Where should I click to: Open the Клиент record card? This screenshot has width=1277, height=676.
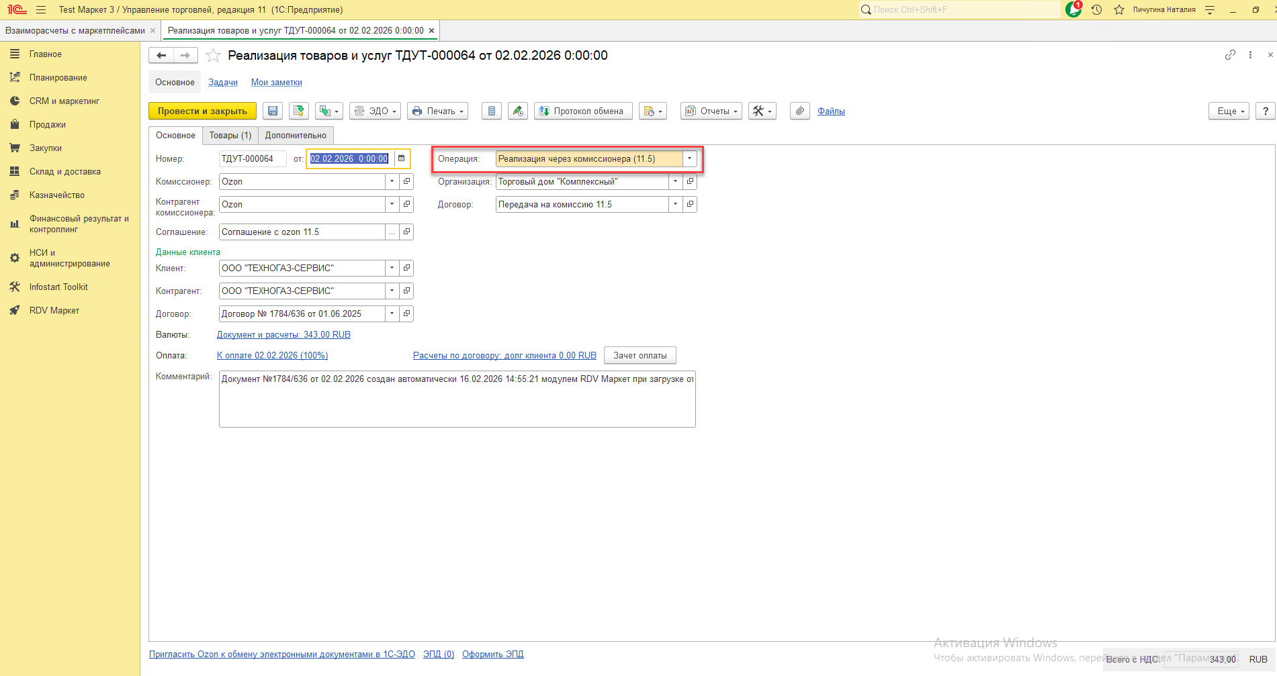[406, 269]
